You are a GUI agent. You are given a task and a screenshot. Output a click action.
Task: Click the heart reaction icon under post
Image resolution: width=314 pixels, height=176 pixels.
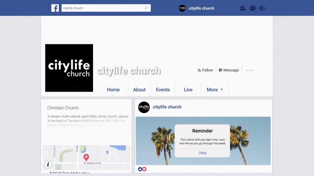coord(144,169)
